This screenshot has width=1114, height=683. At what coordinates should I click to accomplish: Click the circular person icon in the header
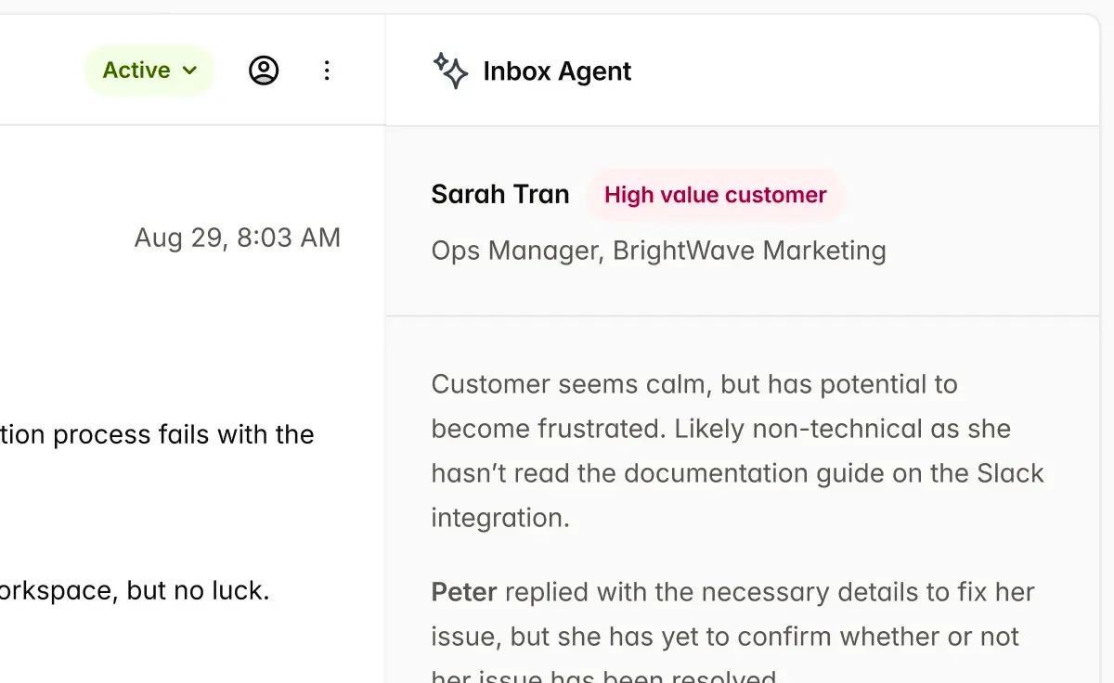coord(264,70)
